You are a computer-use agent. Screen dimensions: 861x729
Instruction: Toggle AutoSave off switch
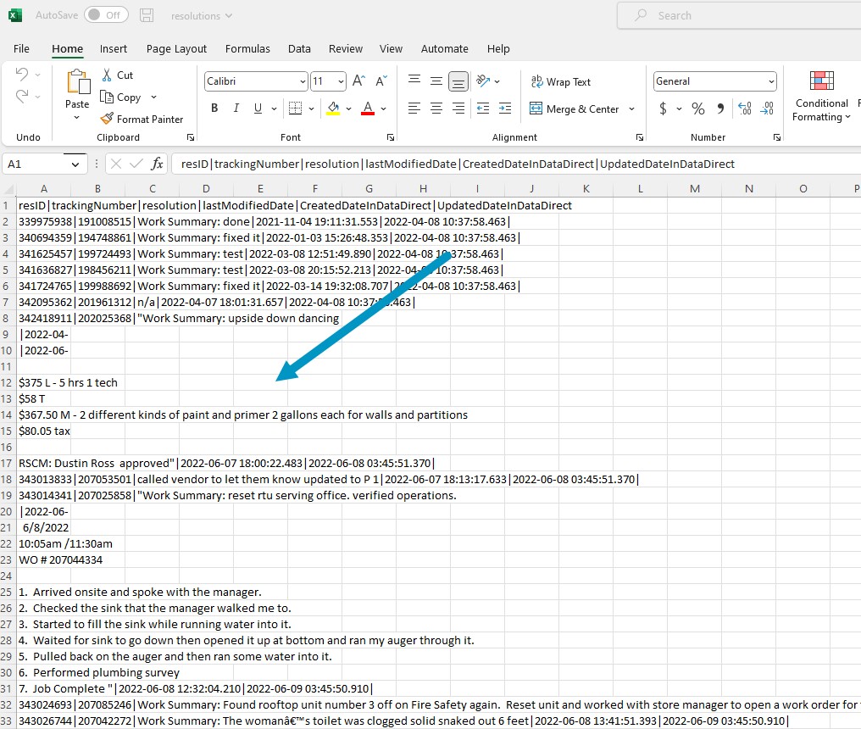(x=106, y=14)
